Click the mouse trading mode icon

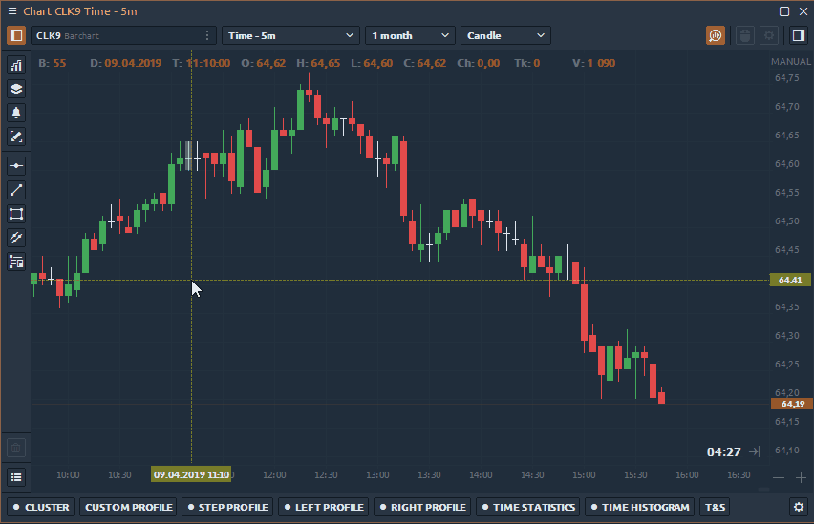point(745,35)
